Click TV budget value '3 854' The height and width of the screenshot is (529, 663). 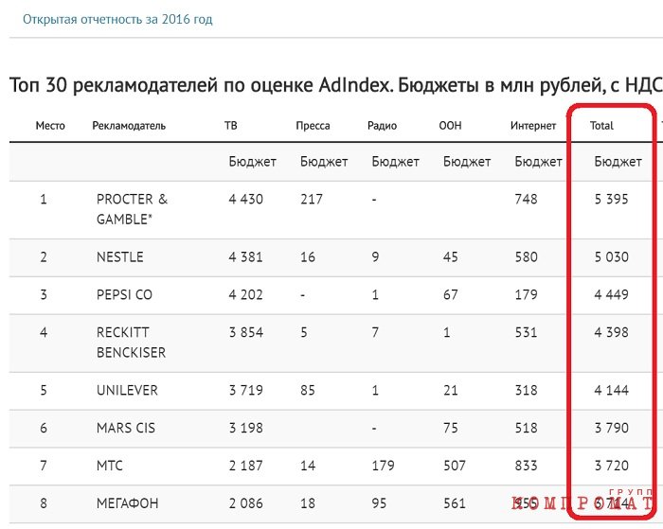coord(246,332)
